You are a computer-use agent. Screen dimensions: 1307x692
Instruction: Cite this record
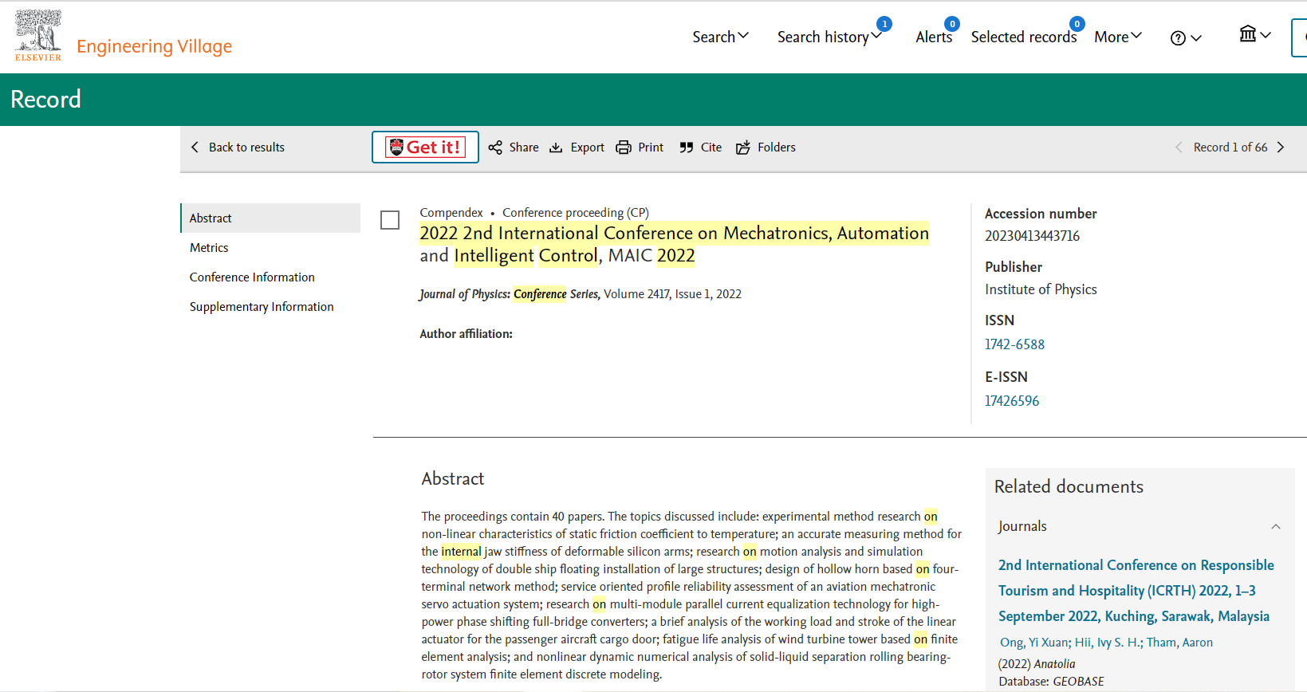click(x=711, y=147)
